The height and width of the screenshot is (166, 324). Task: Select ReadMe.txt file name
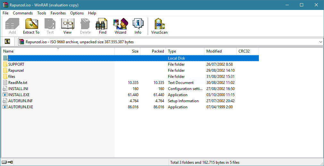coord(18,83)
